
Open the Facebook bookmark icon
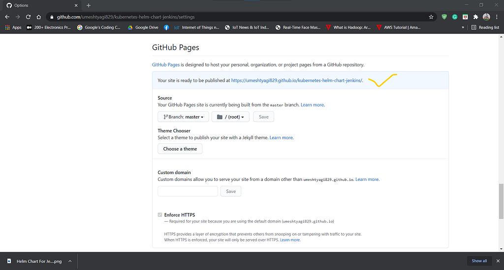point(166,28)
